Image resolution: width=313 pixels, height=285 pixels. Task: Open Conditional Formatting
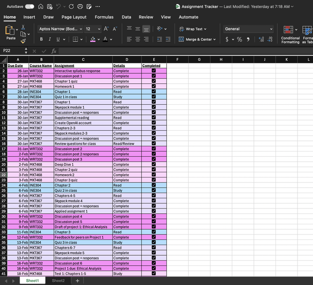290,35
